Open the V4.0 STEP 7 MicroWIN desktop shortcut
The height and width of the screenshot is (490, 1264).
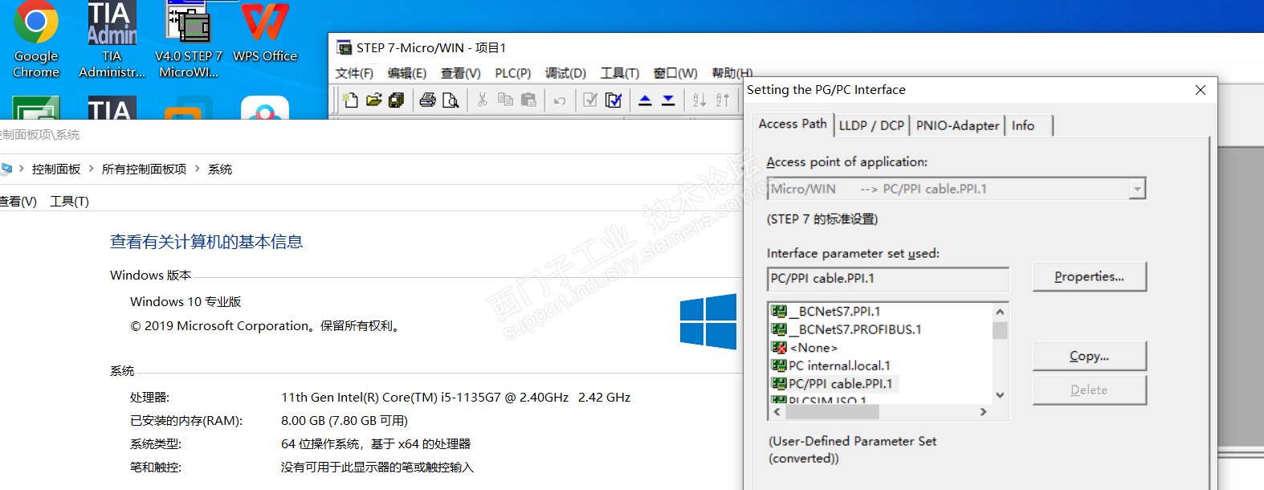(x=189, y=39)
